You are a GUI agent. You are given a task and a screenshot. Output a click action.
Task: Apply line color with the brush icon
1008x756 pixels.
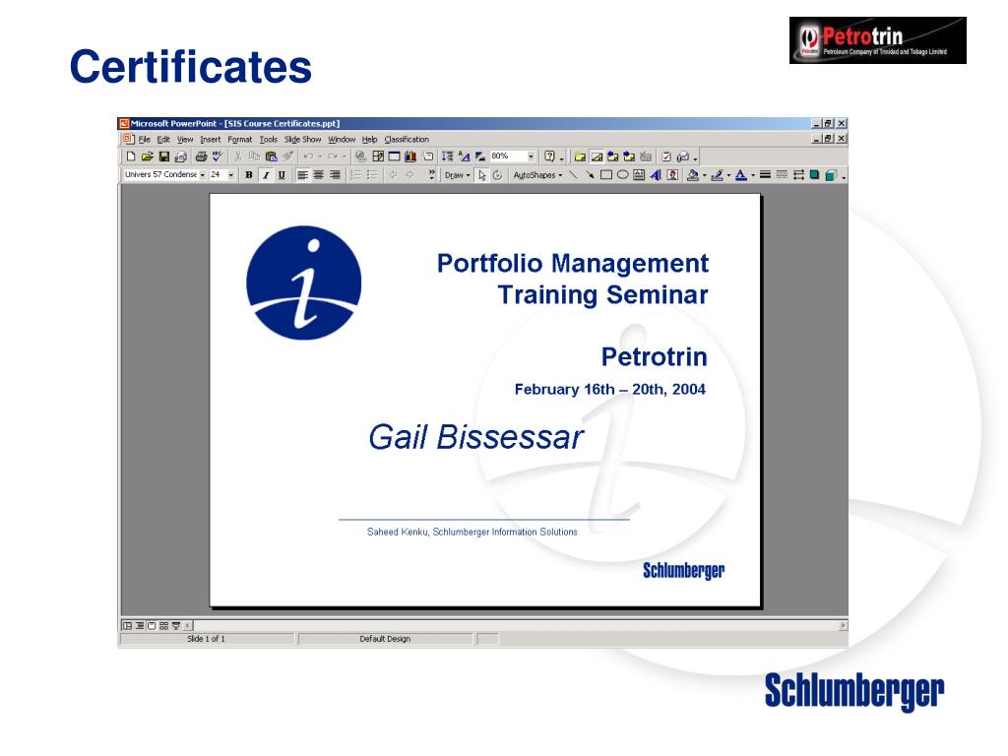click(x=717, y=175)
